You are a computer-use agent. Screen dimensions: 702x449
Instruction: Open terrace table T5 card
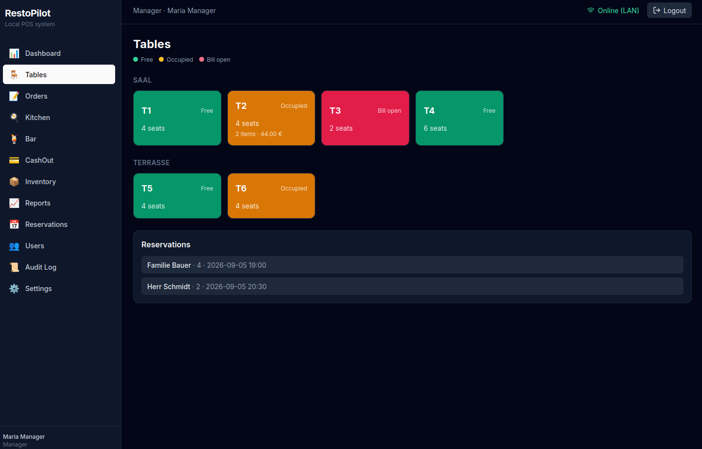[177, 196]
